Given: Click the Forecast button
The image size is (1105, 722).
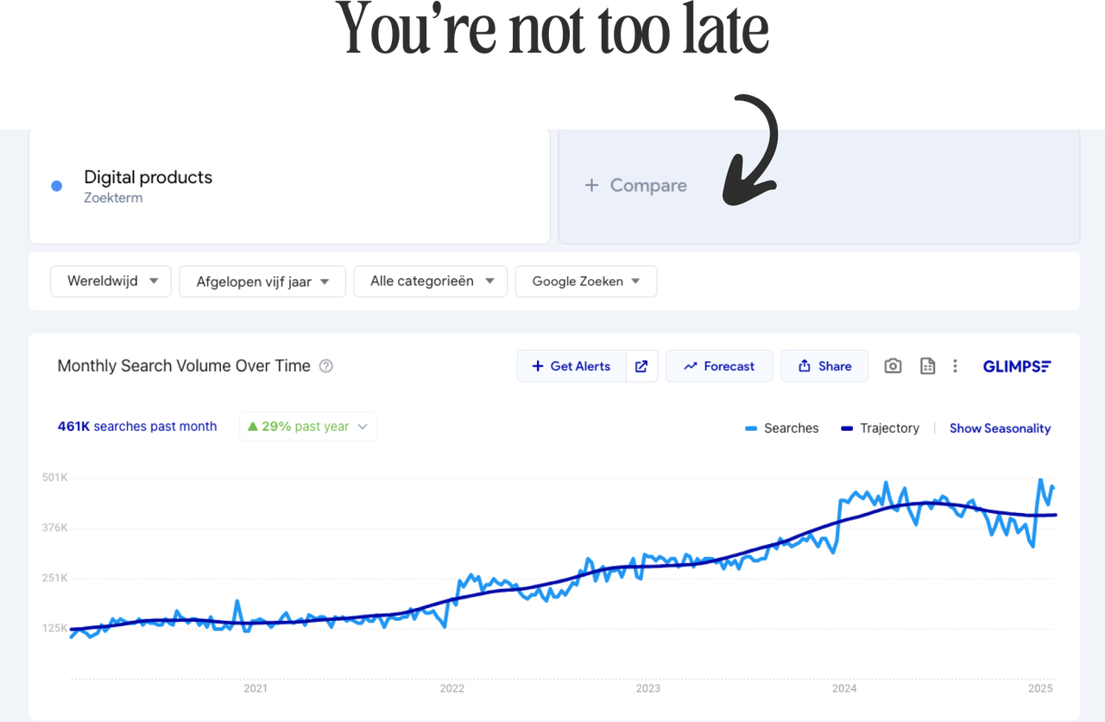Looking at the screenshot, I should [x=718, y=366].
